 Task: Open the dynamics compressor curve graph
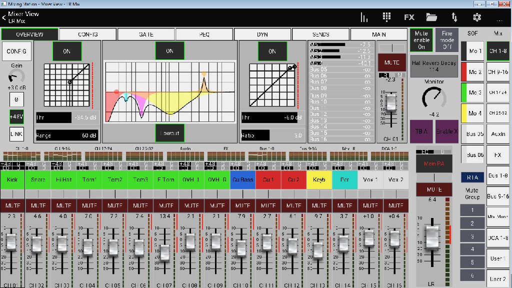[272, 85]
